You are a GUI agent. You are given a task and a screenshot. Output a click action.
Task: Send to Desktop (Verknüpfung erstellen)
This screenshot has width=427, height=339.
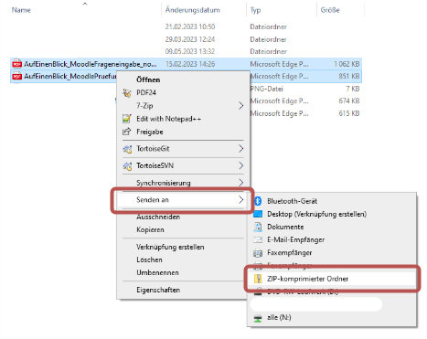[x=316, y=214]
